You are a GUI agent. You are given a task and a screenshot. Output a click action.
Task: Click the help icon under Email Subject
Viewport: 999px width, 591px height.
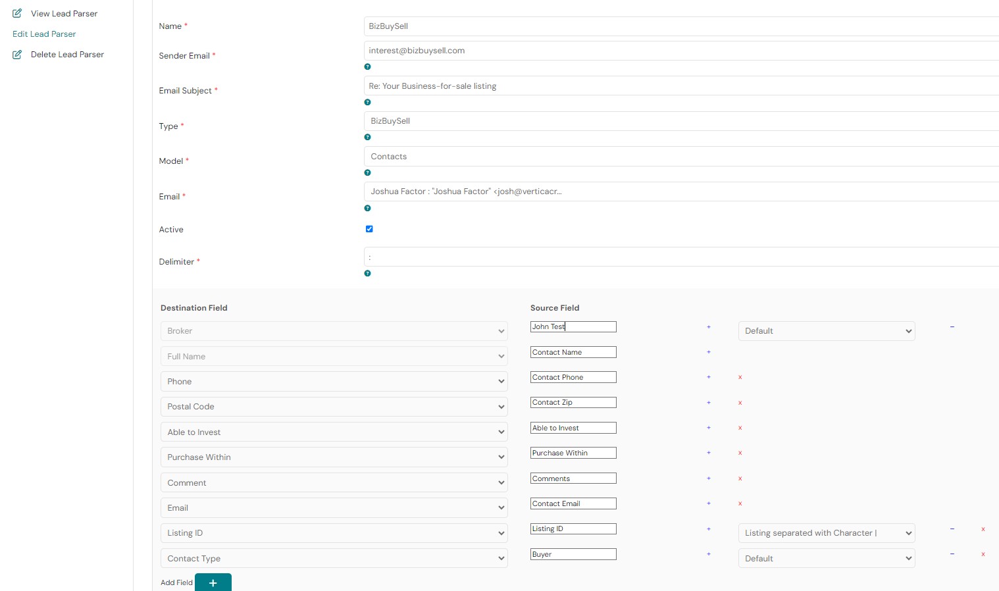(x=367, y=102)
